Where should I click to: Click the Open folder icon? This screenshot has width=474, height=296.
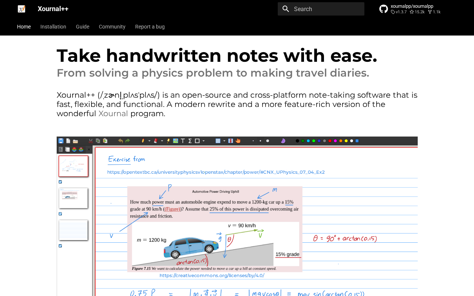coord(76,141)
